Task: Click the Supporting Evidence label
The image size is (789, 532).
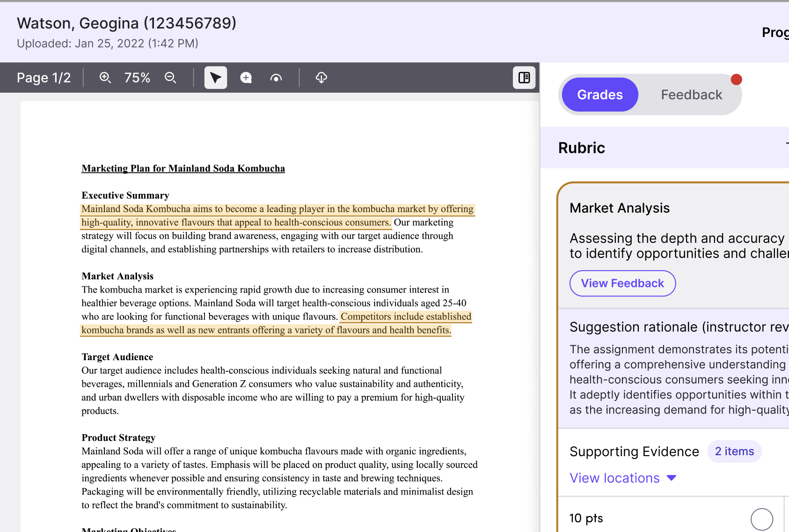Action: (x=634, y=451)
